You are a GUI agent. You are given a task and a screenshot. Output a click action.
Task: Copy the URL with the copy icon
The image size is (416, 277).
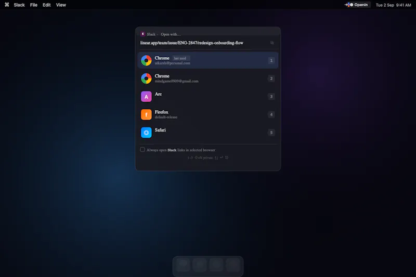(x=272, y=43)
